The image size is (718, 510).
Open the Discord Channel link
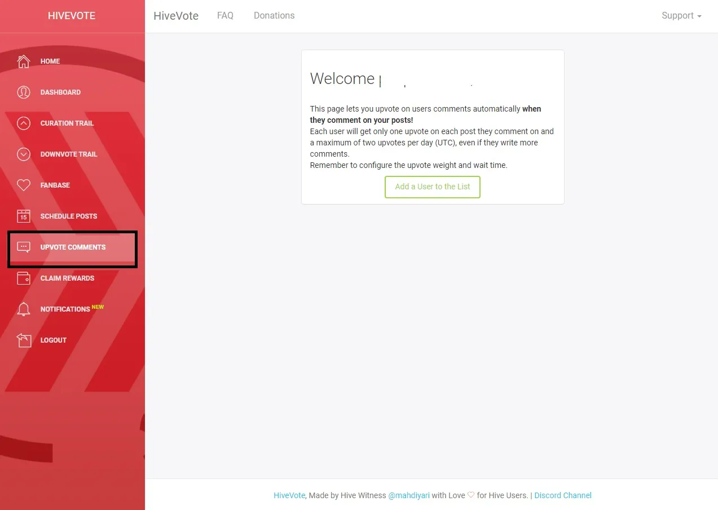pyautogui.click(x=563, y=495)
